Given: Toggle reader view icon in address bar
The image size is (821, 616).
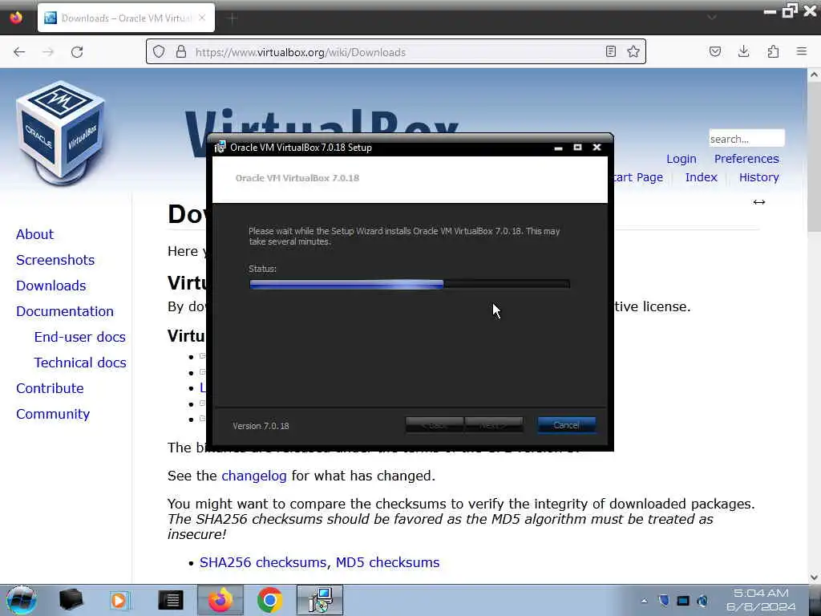Looking at the screenshot, I should coord(610,51).
